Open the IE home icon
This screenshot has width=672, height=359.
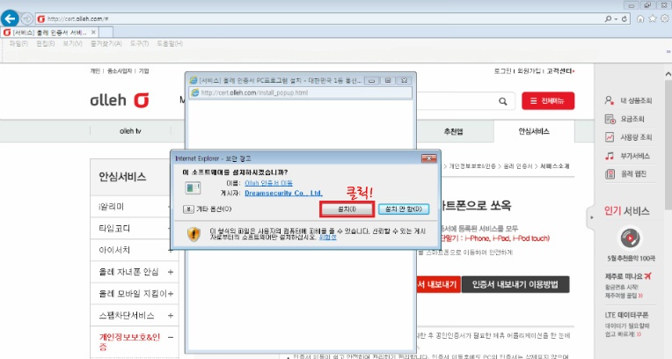coord(640,18)
